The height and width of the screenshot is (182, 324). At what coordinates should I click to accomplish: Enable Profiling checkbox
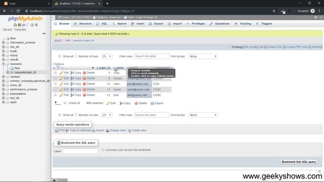[x=229, y=47]
